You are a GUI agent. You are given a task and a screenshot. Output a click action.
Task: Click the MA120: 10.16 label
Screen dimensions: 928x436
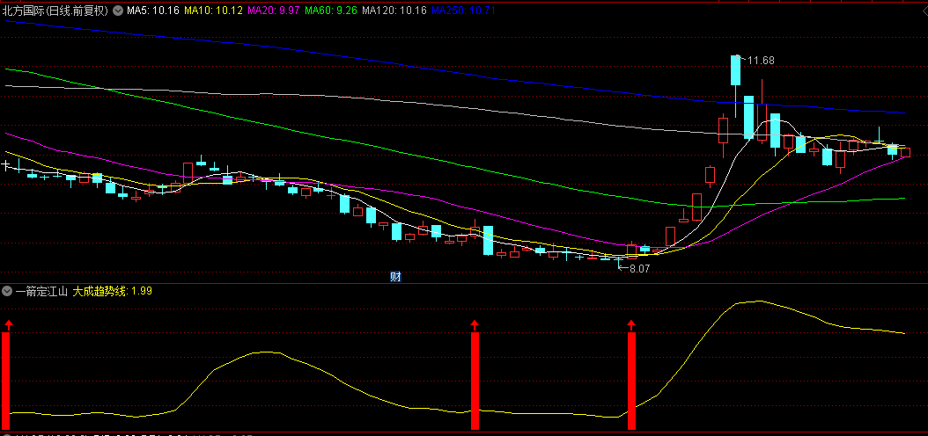tap(394, 11)
